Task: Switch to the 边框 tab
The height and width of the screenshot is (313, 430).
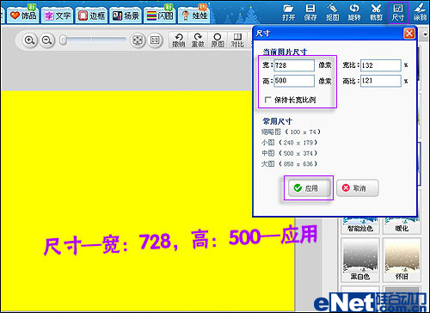Action: pos(92,15)
